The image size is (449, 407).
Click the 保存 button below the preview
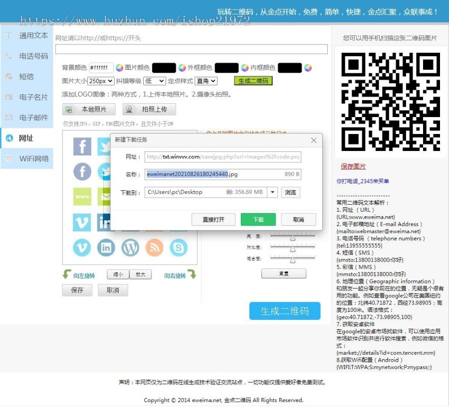coord(77,290)
